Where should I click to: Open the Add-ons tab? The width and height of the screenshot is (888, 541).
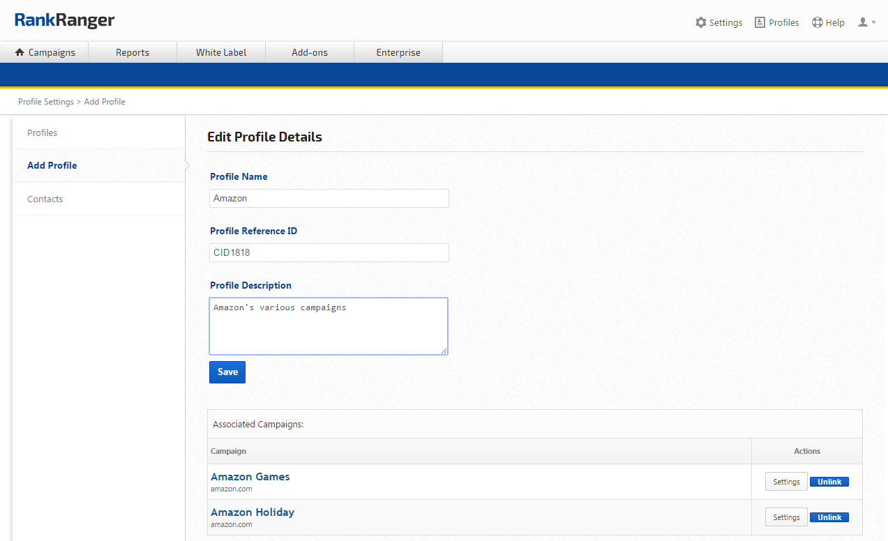coord(310,52)
